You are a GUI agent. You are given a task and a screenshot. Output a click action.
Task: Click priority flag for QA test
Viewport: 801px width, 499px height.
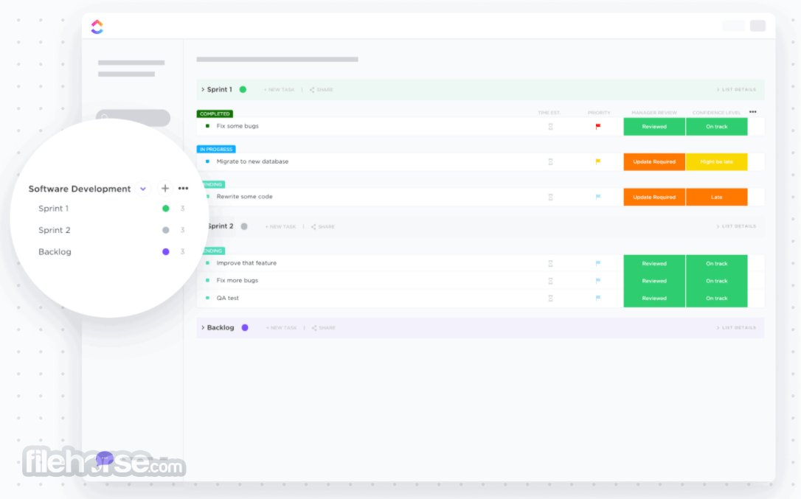pyautogui.click(x=598, y=298)
